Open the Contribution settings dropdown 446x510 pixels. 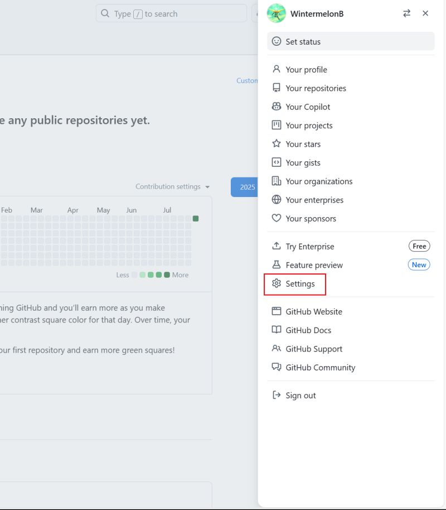tap(171, 186)
